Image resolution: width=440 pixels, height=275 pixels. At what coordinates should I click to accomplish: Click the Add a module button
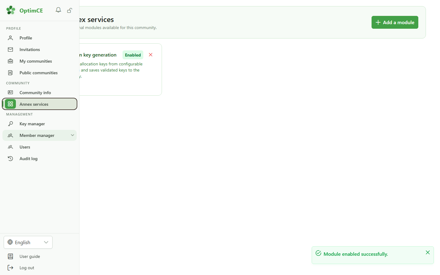[x=395, y=22]
